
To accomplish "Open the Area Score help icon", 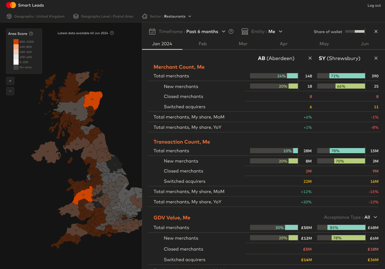I will coord(31,34).
